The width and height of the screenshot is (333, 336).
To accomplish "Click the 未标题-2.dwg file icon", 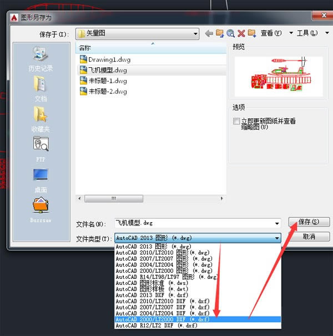I will point(83,91).
